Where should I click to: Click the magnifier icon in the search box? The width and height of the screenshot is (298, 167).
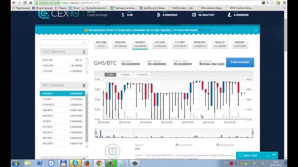point(84,42)
